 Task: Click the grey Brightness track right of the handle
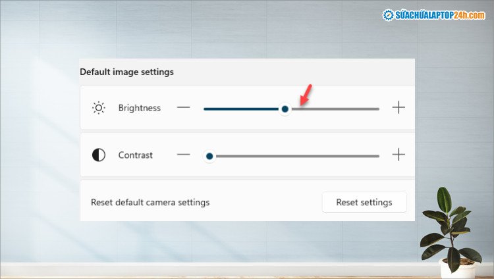(335, 109)
